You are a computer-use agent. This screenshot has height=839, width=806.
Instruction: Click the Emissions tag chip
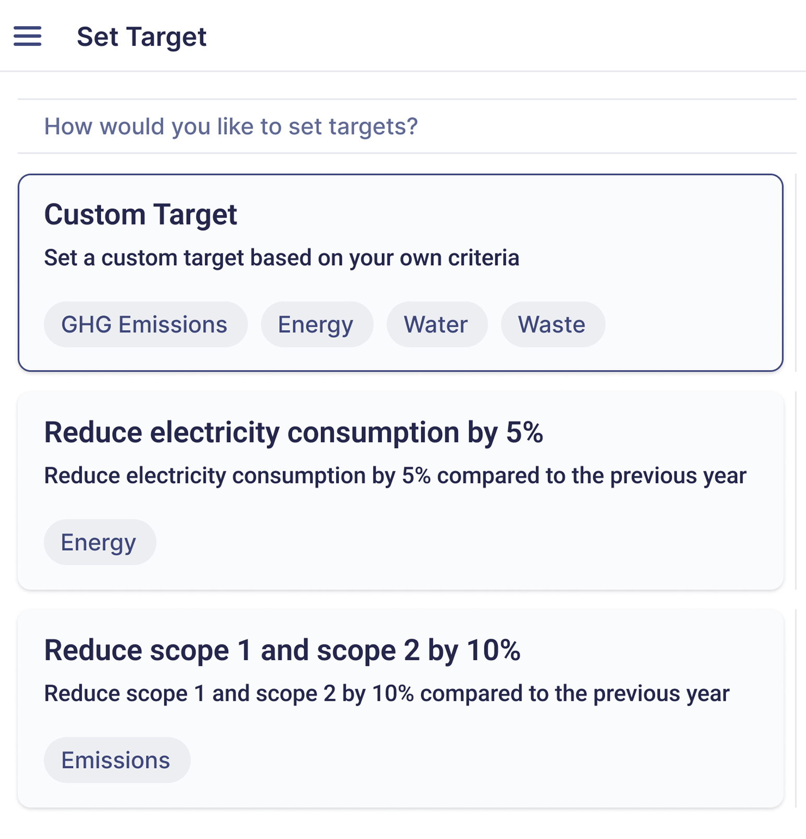(x=116, y=760)
